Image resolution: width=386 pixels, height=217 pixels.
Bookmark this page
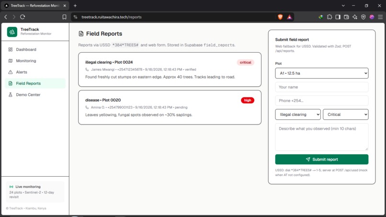click(x=64, y=17)
